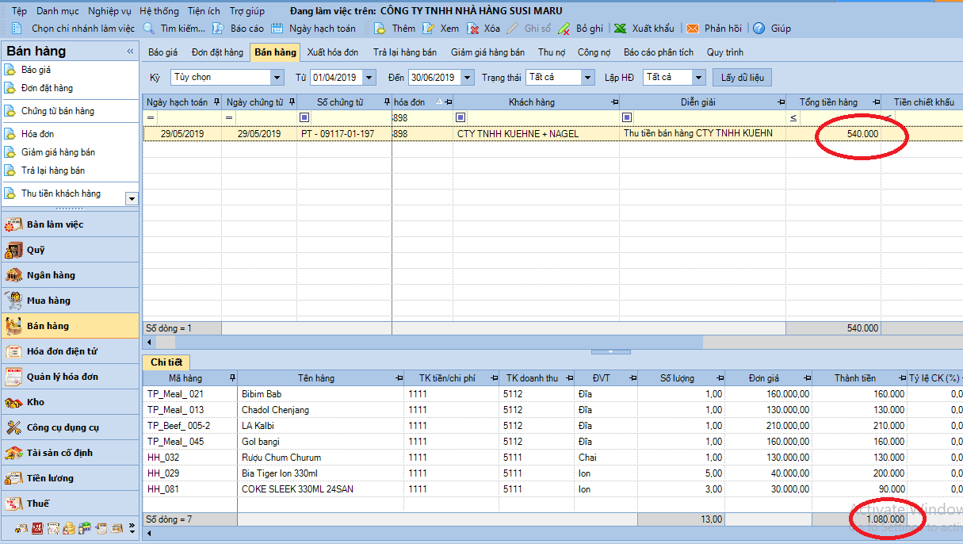Open the Nghiệp vụ menu
Screen dimensions: 963x544
(110, 11)
